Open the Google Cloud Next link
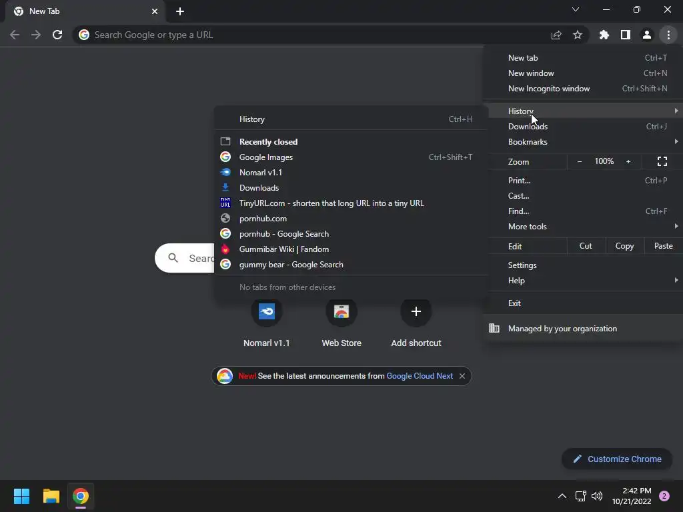 (x=420, y=376)
